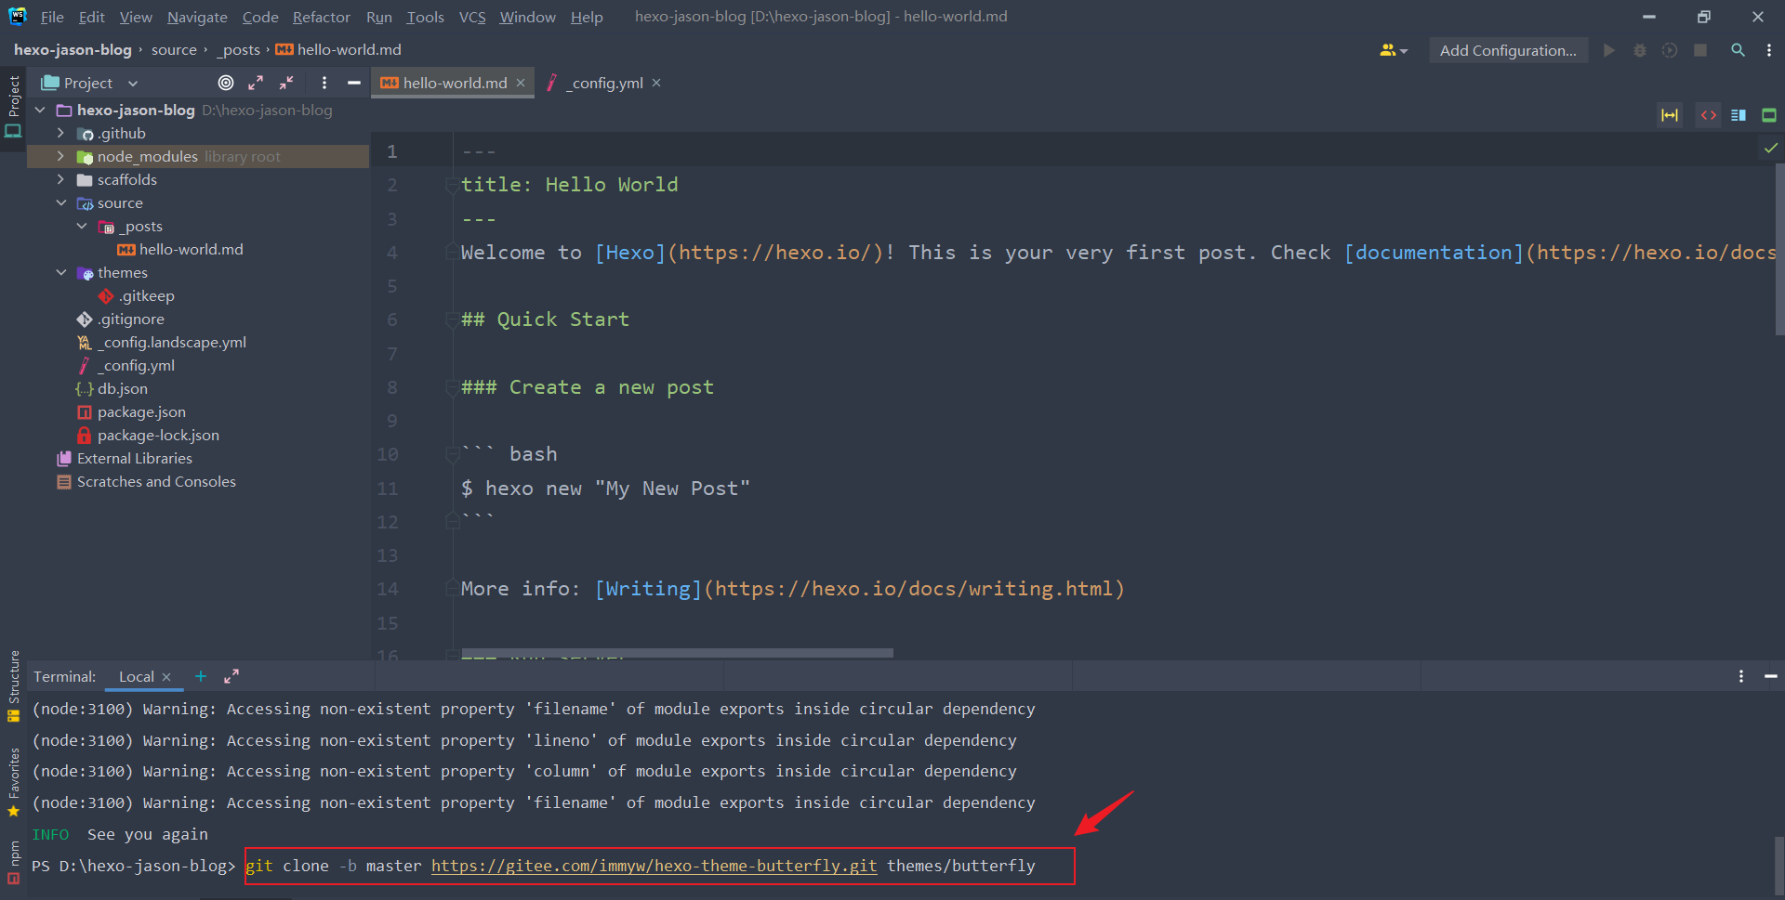Viewport: 1785px width, 900px height.
Task: Collapse the _posts folder
Action: [x=82, y=227]
